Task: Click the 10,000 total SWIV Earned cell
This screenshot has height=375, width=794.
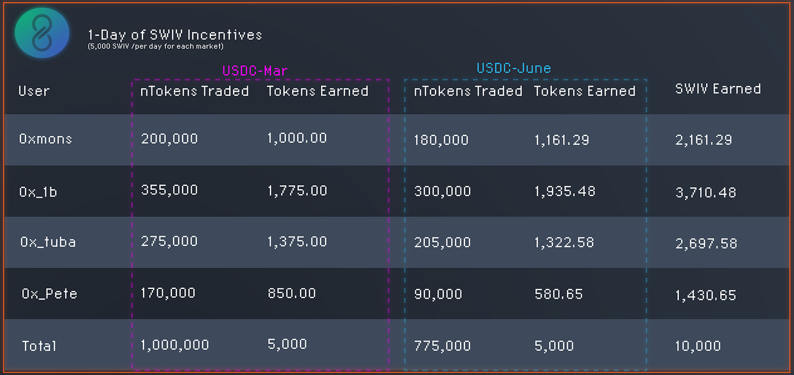Action: click(698, 346)
